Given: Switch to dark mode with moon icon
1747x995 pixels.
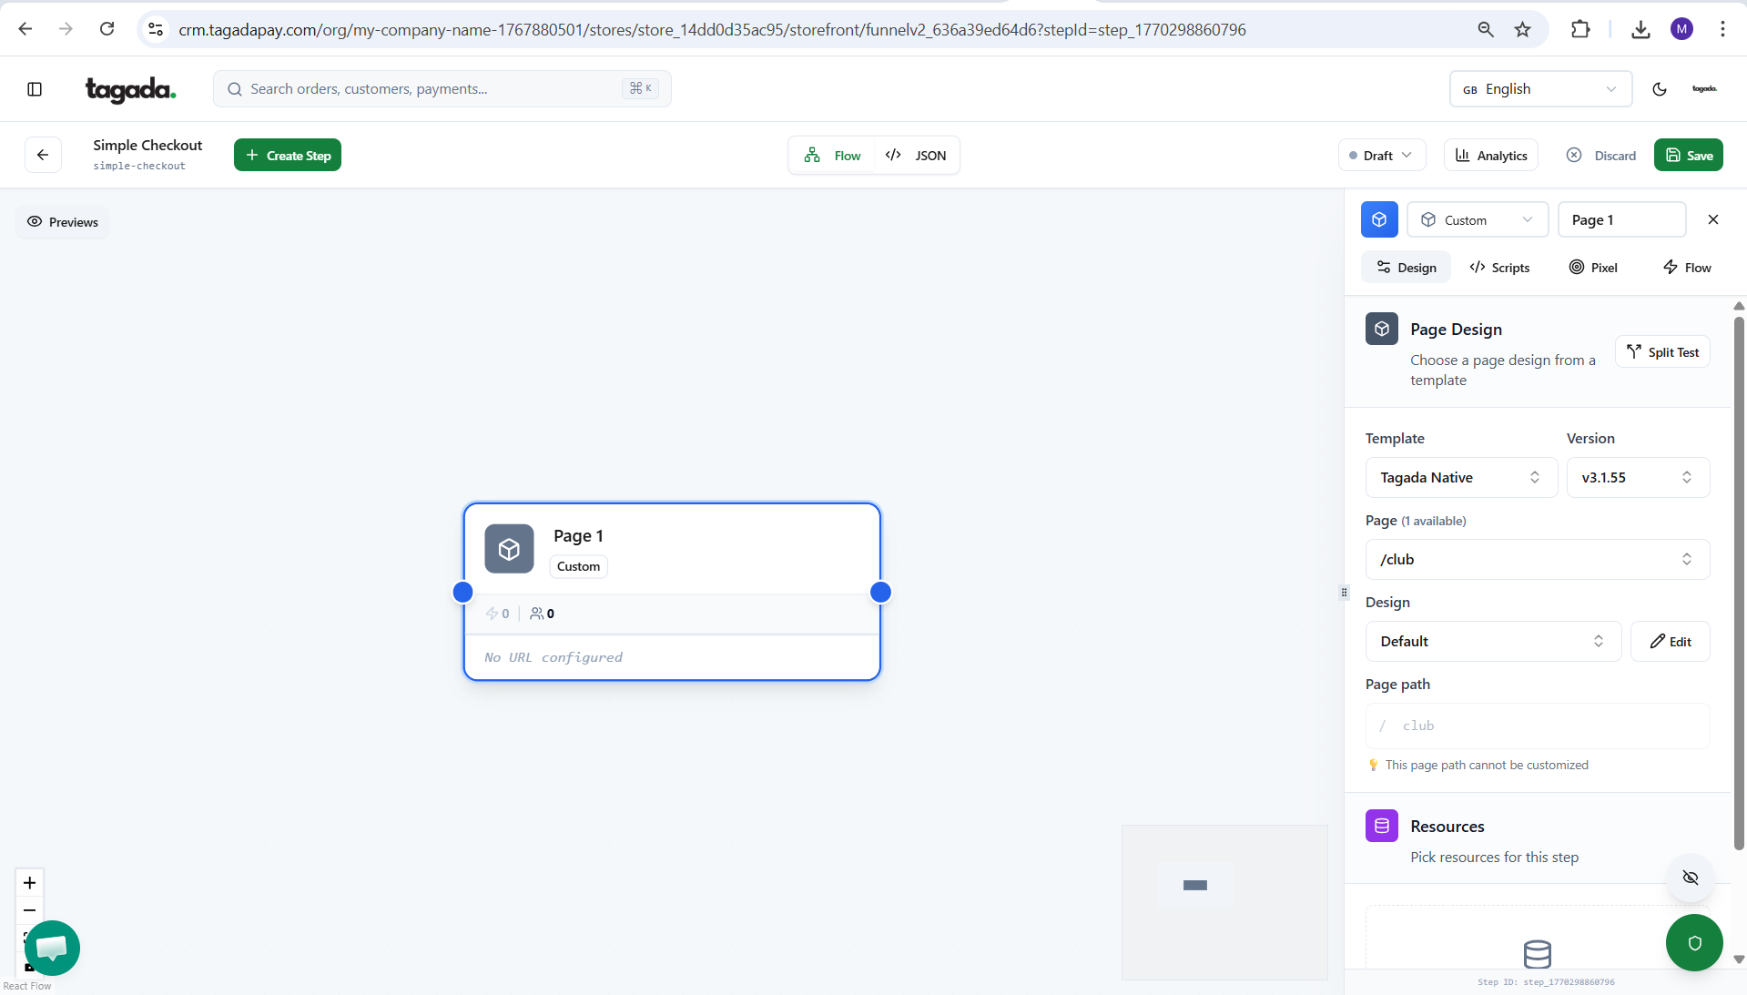Looking at the screenshot, I should (1659, 89).
